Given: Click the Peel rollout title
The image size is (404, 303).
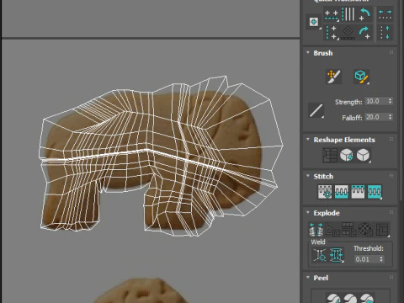Looking at the screenshot, I should 321,278.
